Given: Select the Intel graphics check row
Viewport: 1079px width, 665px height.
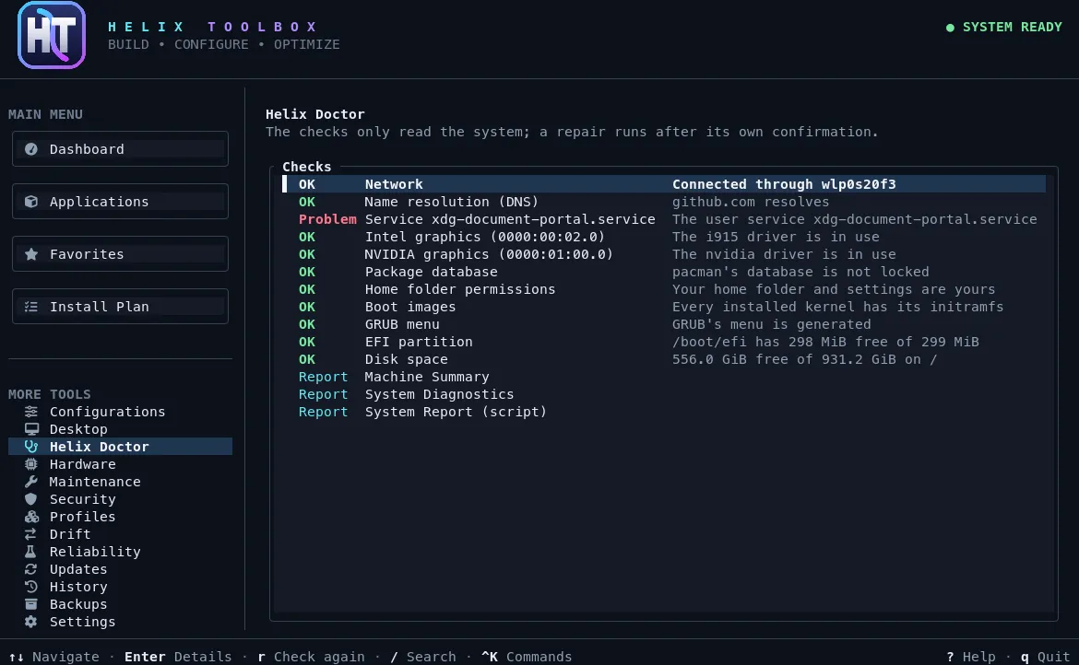Looking at the screenshot, I should pyautogui.click(x=664, y=237).
